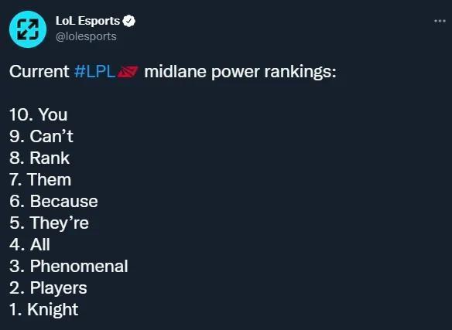The image size is (452, 330).
Task: Click the red LPL hashflag emoji
Action: click(128, 71)
